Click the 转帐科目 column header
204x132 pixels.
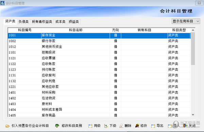click(144, 30)
